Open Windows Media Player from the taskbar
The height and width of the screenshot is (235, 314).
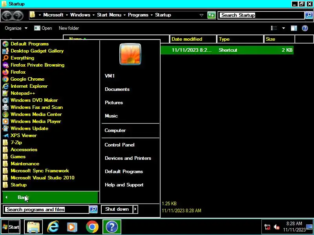tap(72, 227)
